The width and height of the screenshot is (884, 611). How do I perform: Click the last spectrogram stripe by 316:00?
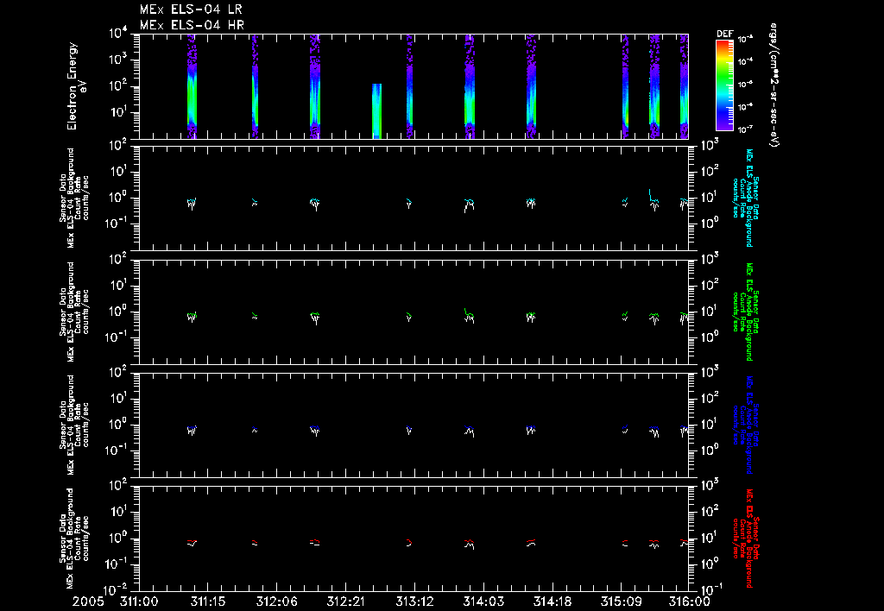pyautogui.click(x=684, y=86)
